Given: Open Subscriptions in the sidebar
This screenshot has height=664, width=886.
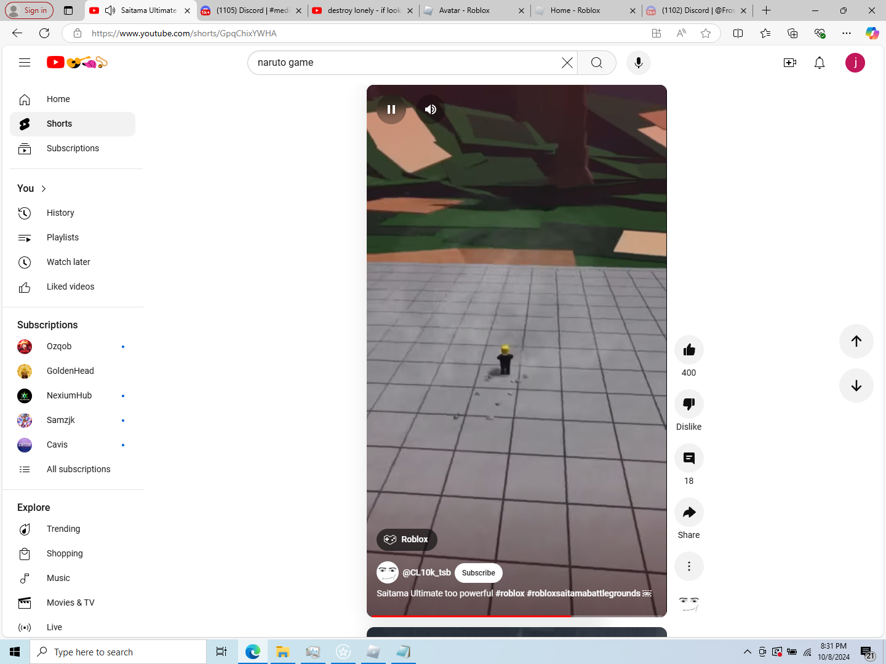Looking at the screenshot, I should point(73,149).
